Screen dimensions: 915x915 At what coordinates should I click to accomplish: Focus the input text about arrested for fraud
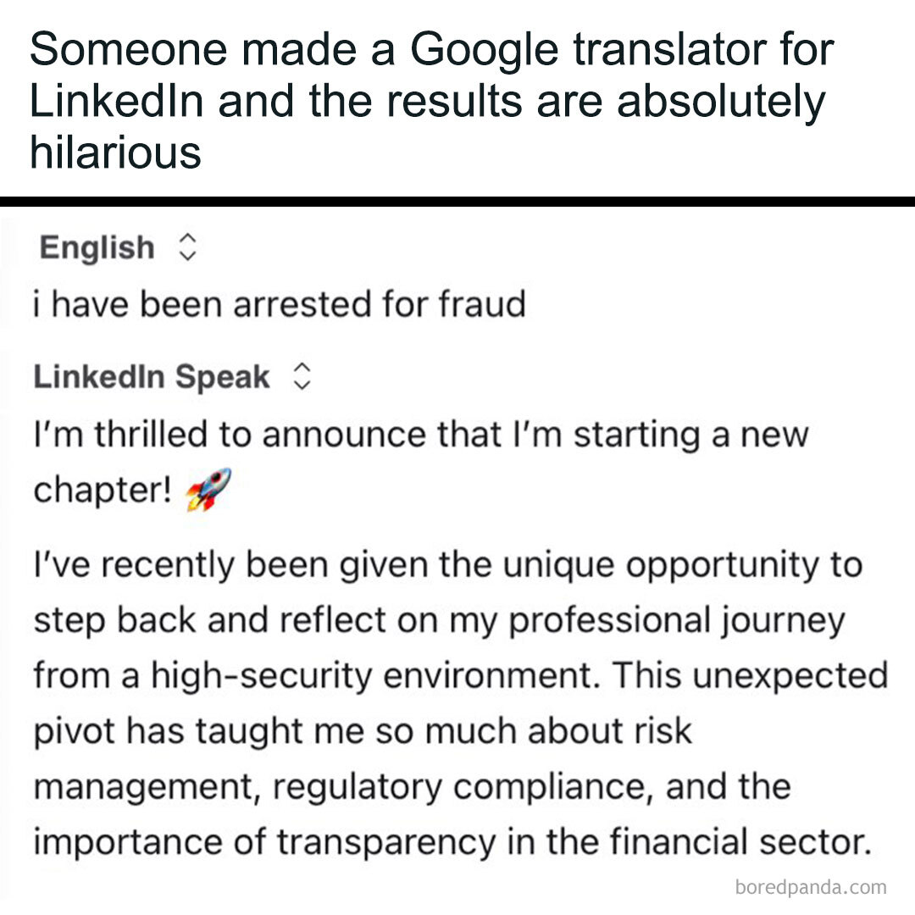coord(280,303)
